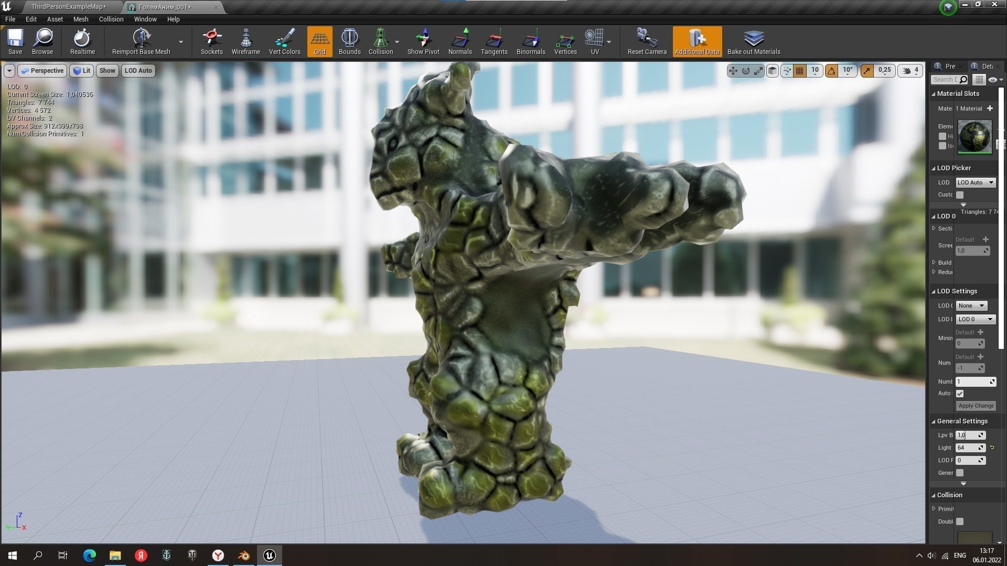1007x566 pixels.
Task: Toggle rotation angle snapping
Action: point(832,70)
